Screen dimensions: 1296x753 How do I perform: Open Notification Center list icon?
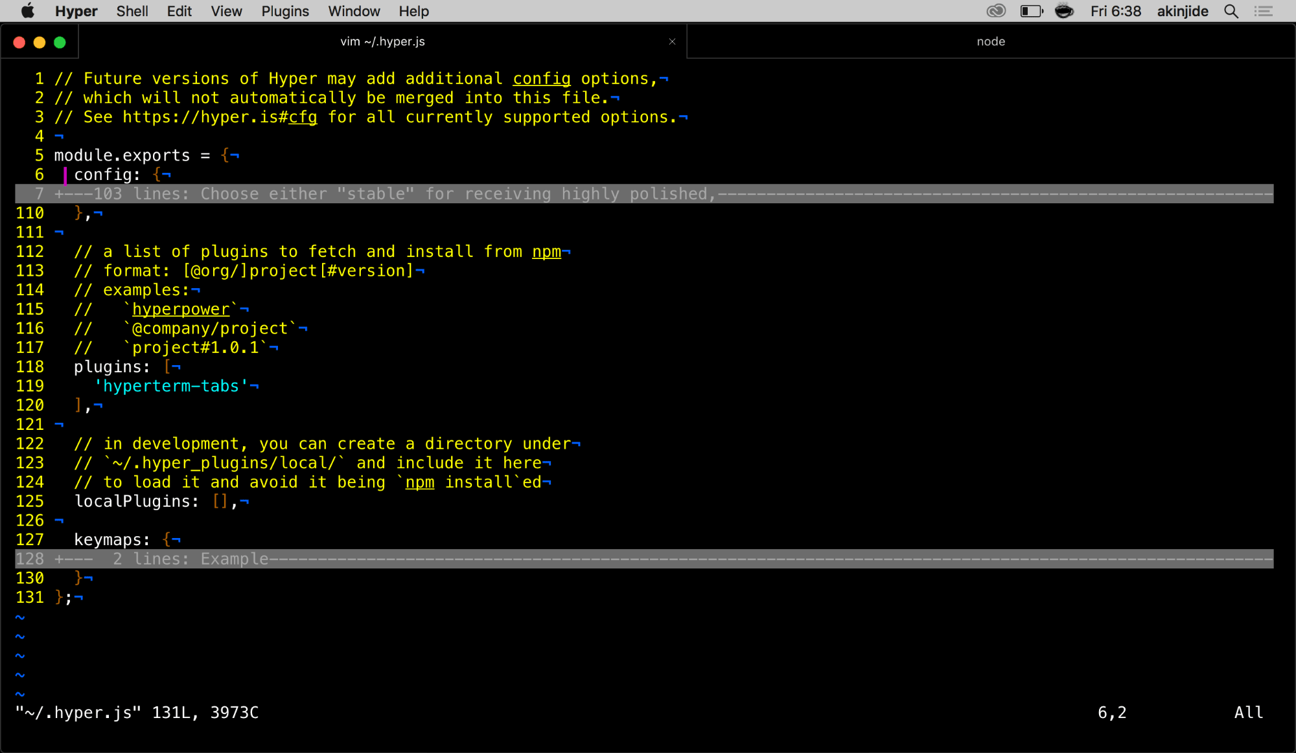tap(1263, 11)
